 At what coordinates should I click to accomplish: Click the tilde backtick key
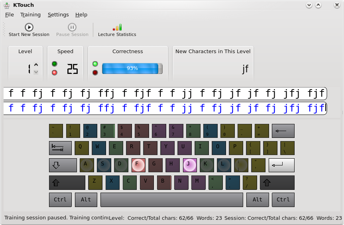pos(56,131)
